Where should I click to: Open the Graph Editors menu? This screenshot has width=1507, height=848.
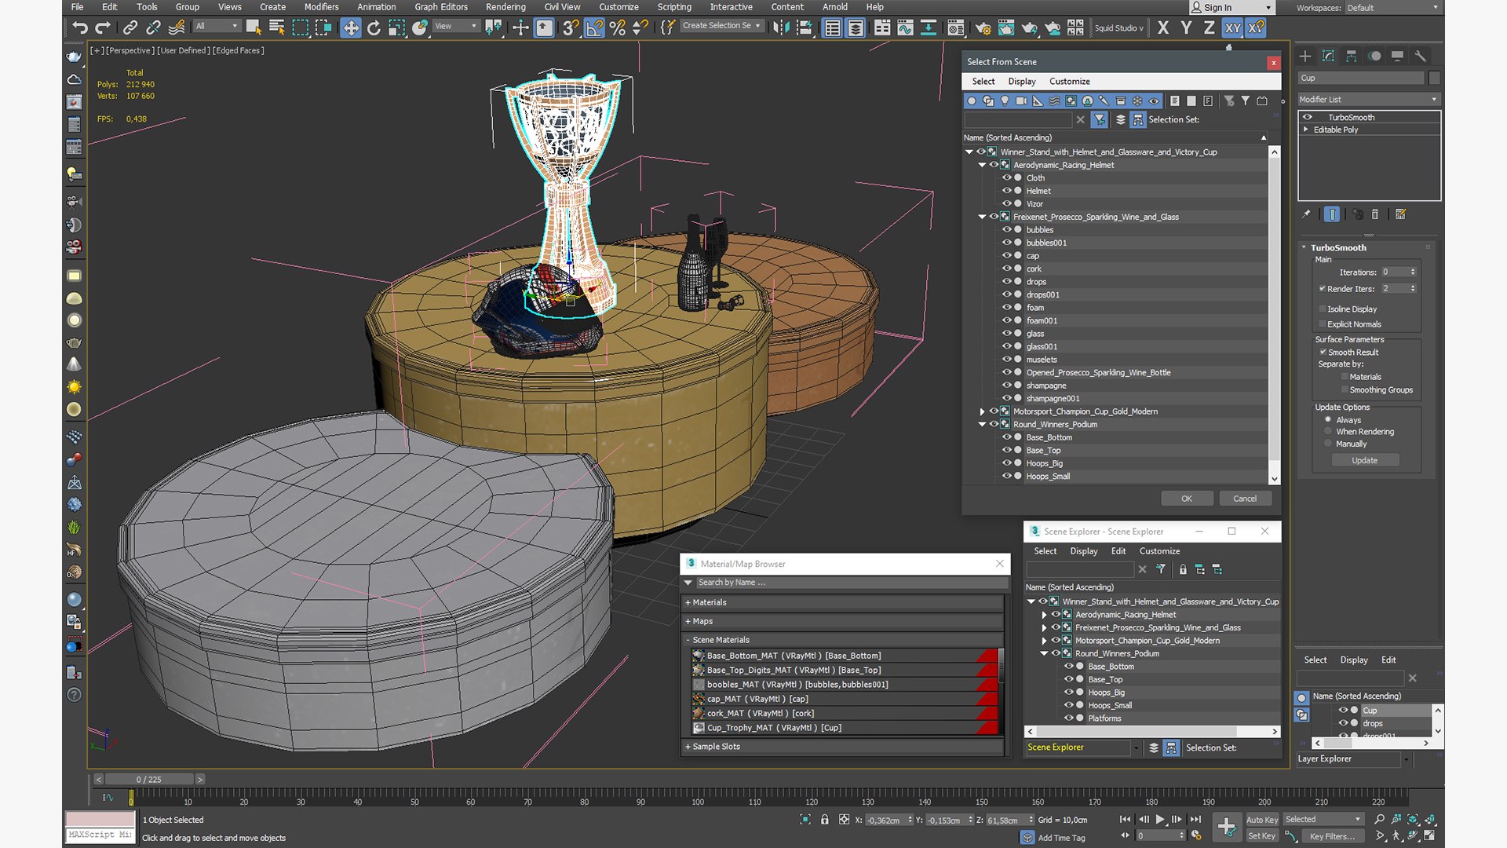pos(441,7)
